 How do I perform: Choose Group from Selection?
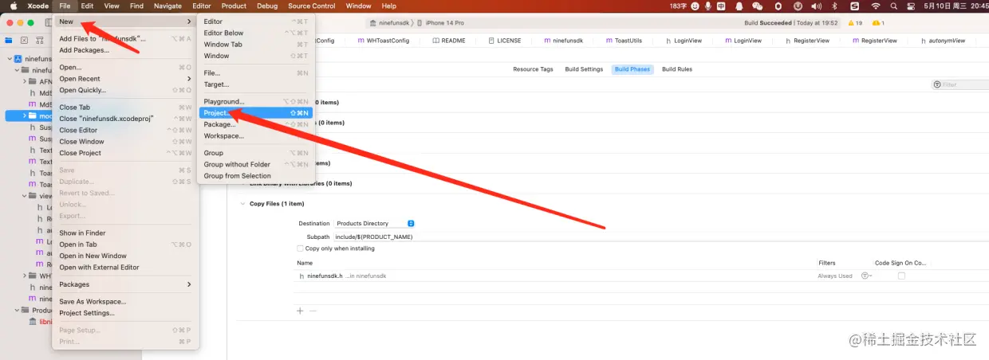coord(256,175)
